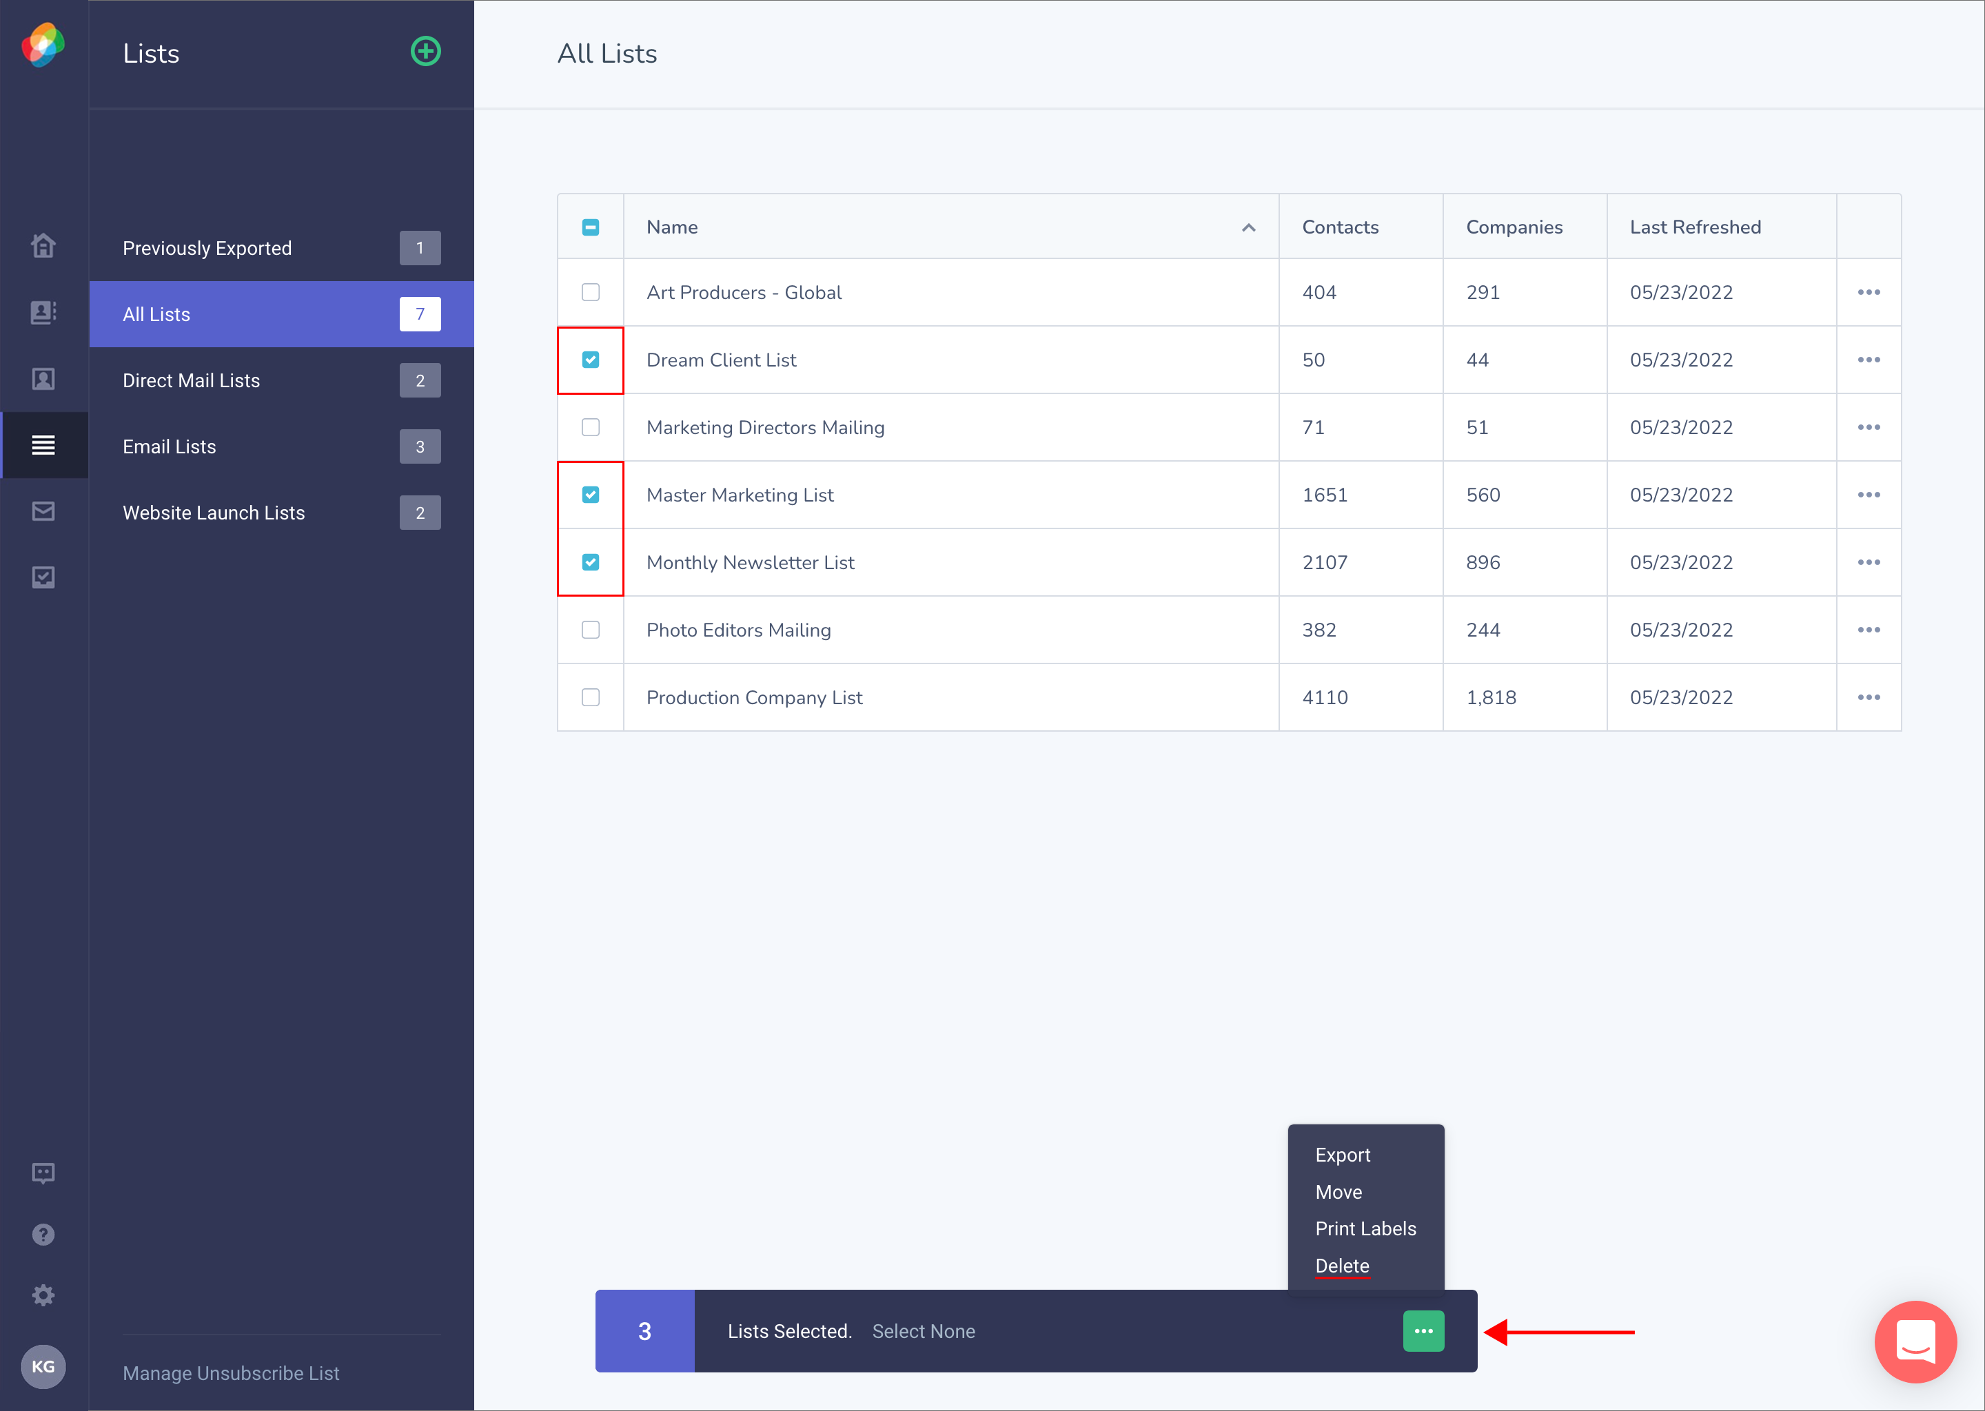Click the green bulk actions ellipsis button
1985x1411 pixels.
tap(1423, 1331)
